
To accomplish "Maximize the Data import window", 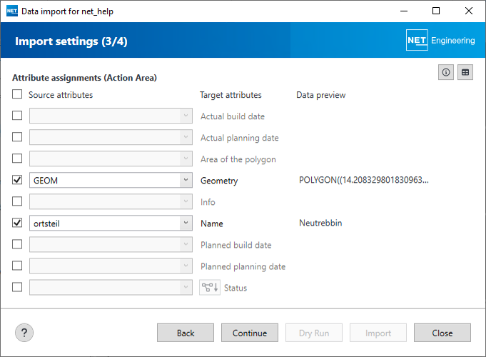I will pos(435,11).
